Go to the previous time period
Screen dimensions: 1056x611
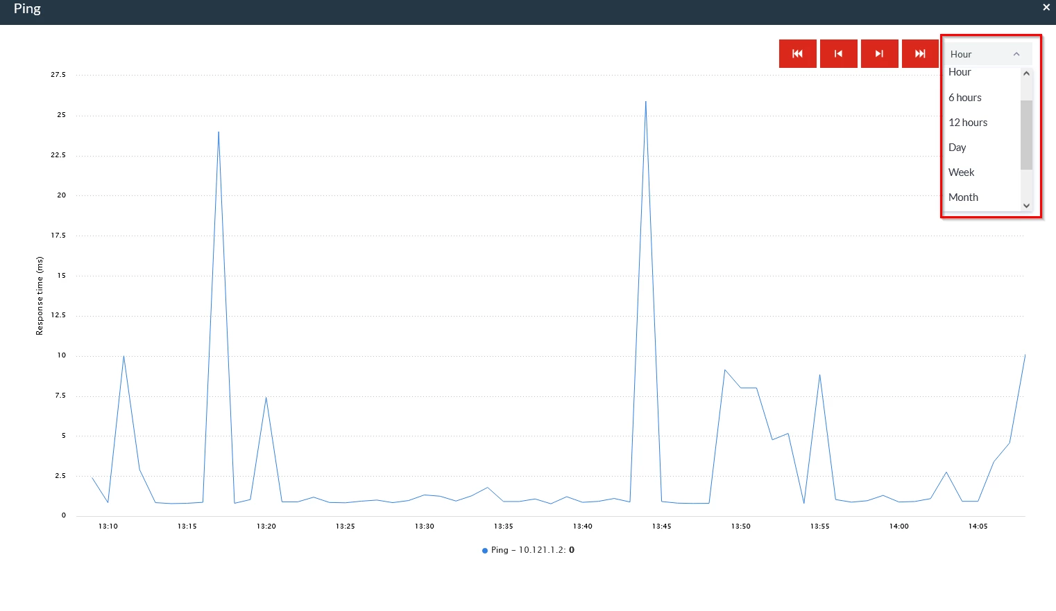pyautogui.click(x=838, y=53)
